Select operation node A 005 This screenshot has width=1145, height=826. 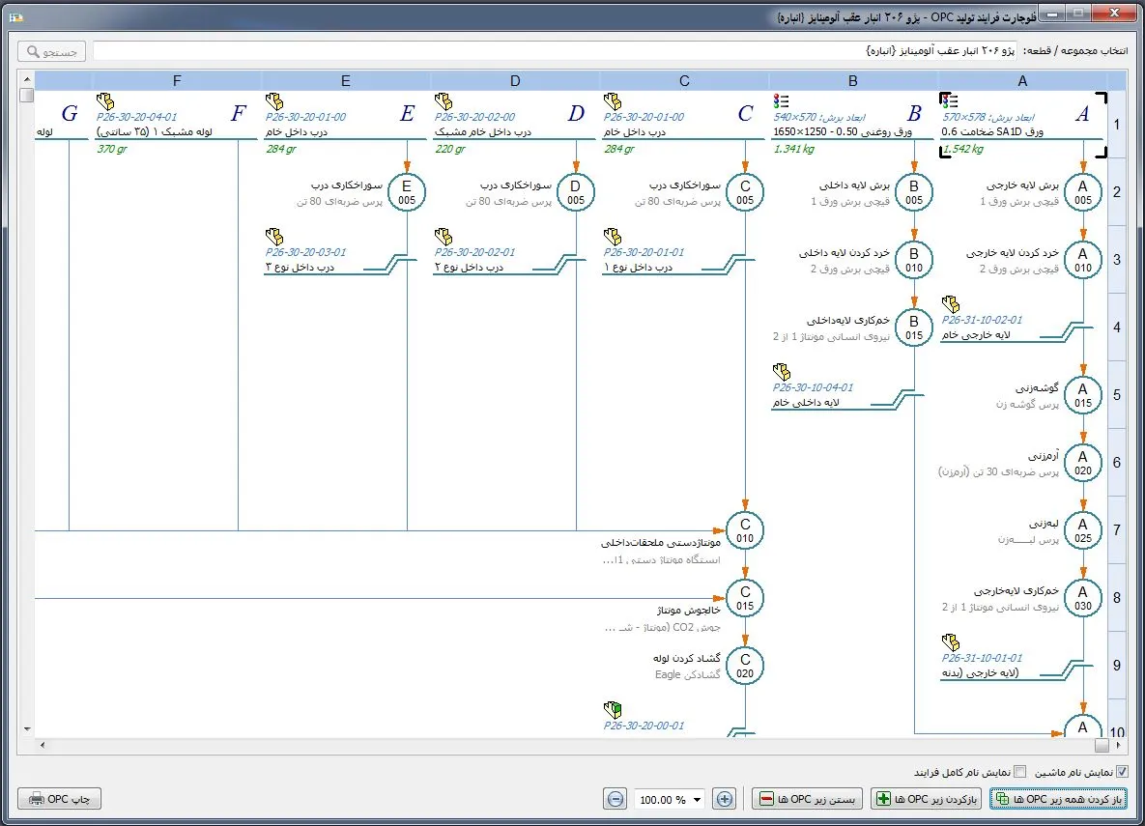(x=1083, y=192)
